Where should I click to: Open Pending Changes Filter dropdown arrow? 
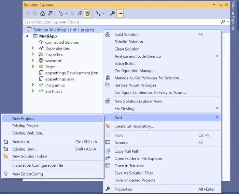tap(67, 13)
